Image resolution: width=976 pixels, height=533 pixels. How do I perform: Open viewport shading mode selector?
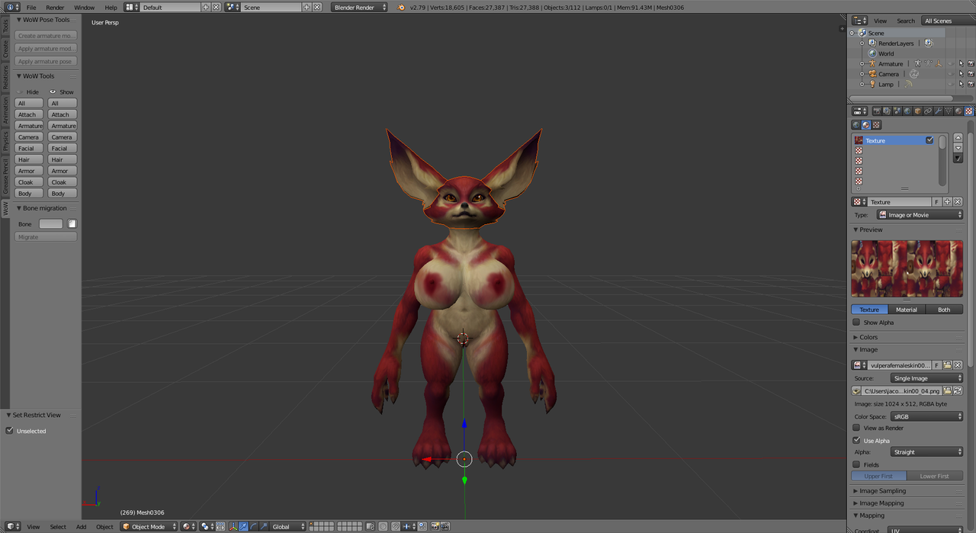coord(188,527)
